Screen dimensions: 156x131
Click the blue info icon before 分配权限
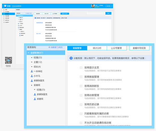click(71, 58)
